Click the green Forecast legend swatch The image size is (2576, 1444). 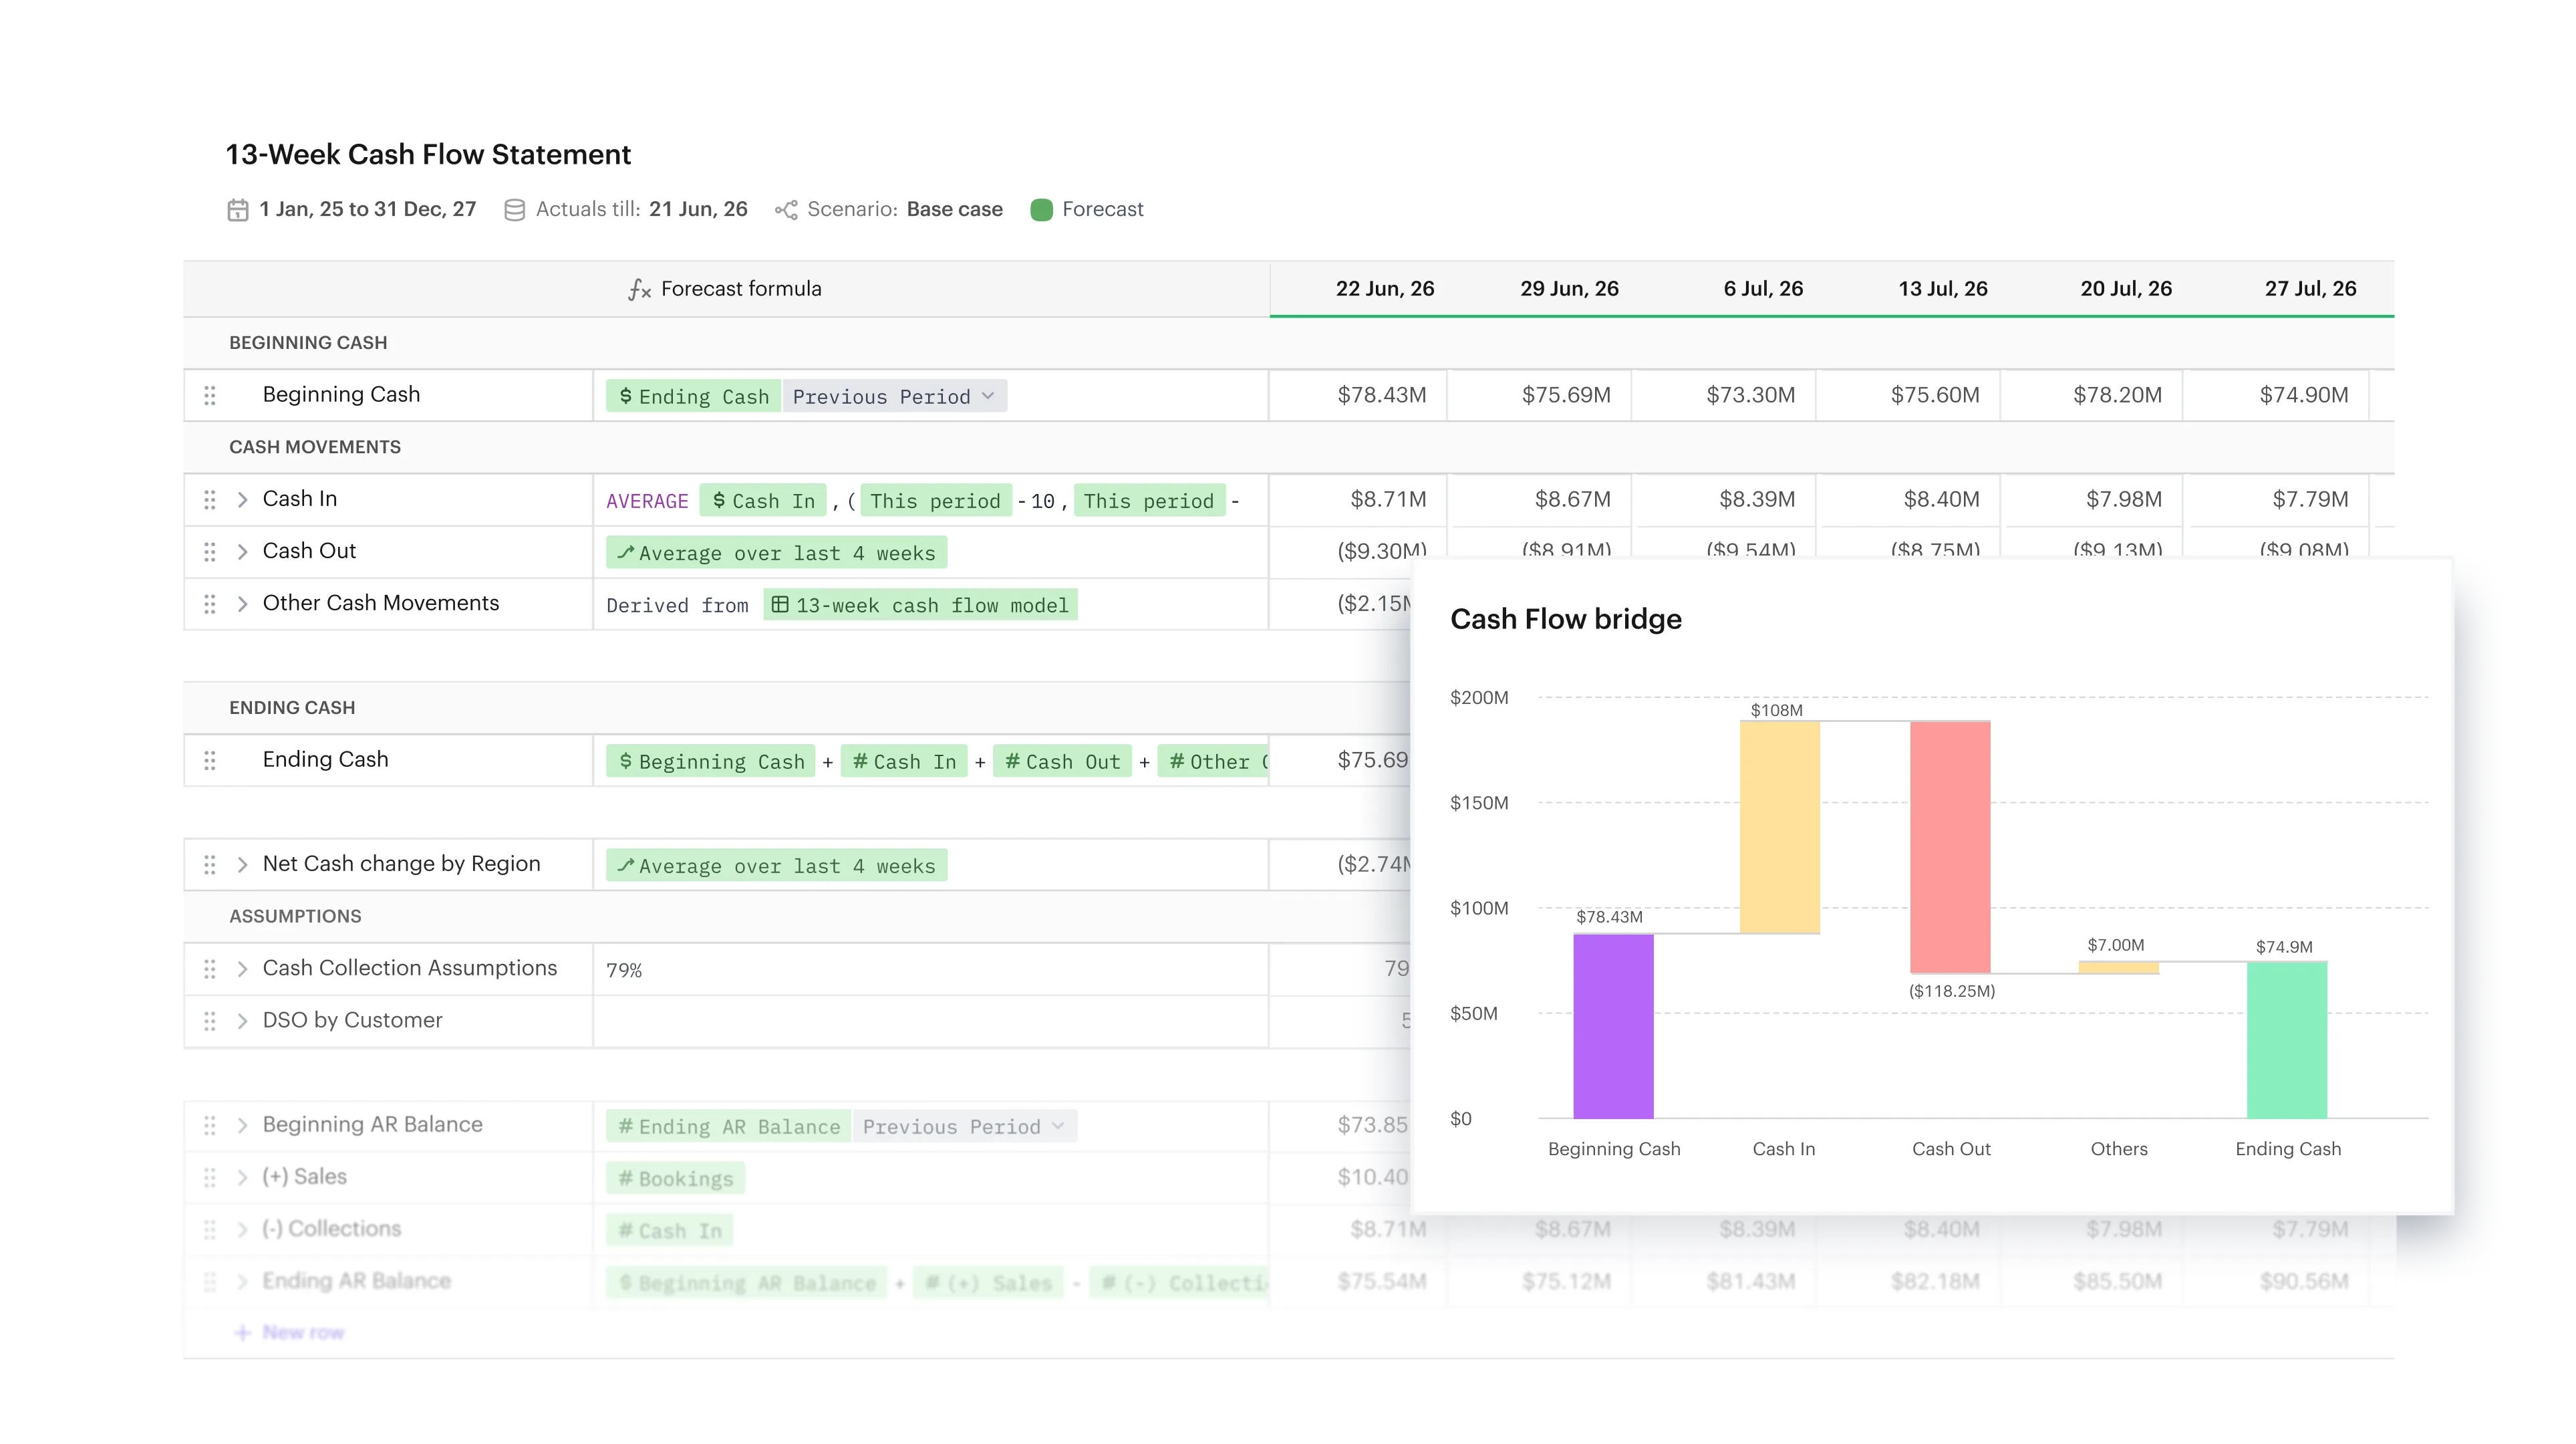(1041, 209)
